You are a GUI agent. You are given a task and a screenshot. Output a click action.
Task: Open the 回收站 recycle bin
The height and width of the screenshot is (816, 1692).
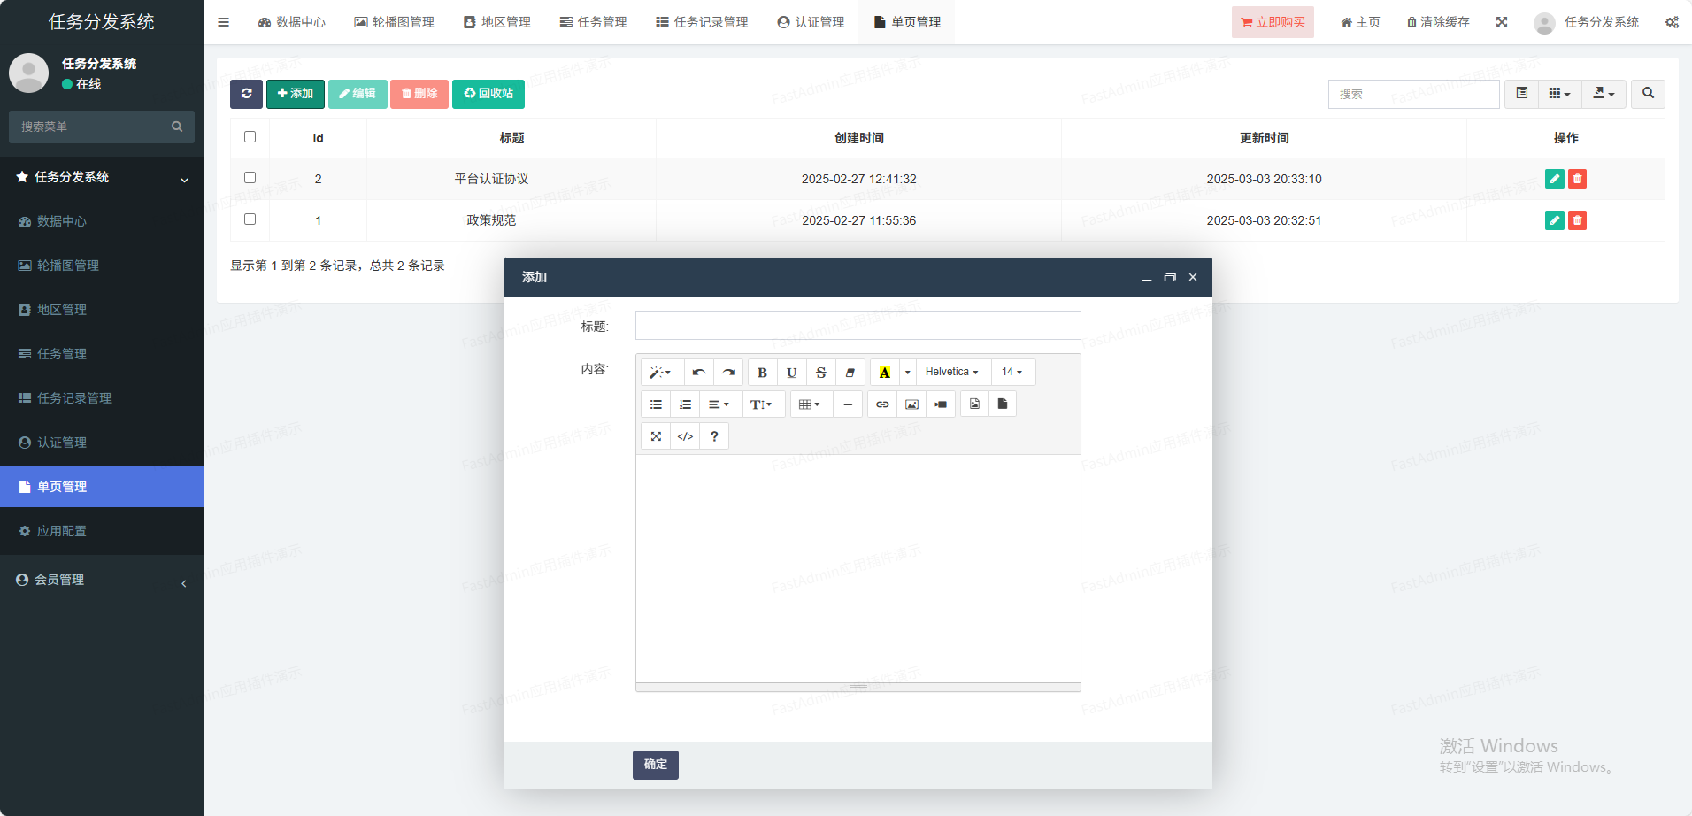(x=488, y=94)
